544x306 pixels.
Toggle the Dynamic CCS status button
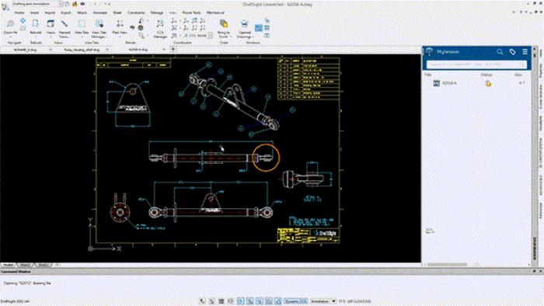(x=295, y=301)
